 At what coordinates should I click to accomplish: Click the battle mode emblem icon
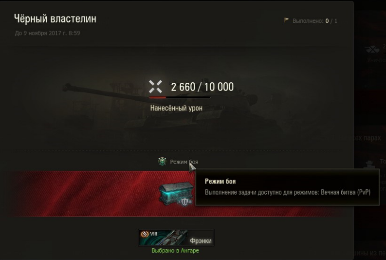click(x=162, y=162)
